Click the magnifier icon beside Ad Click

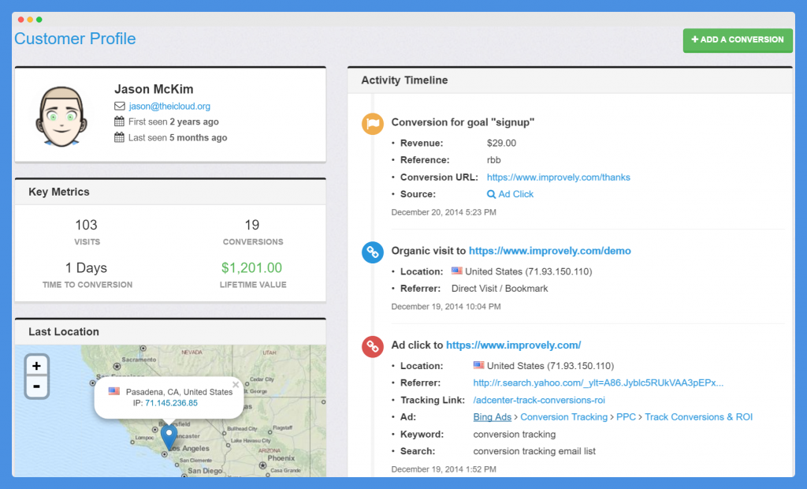pyautogui.click(x=492, y=194)
